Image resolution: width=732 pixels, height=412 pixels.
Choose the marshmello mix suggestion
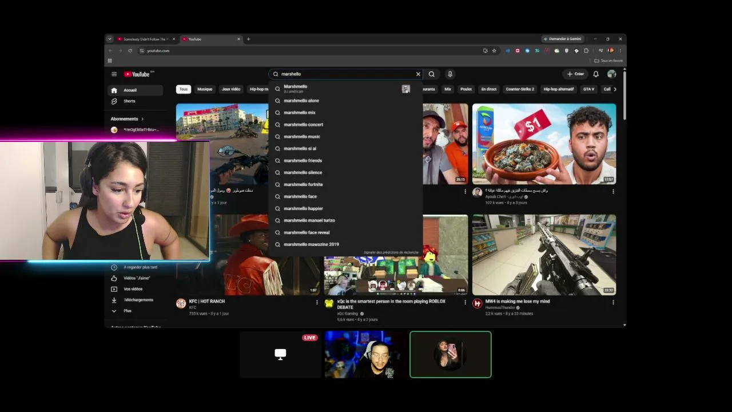[344, 113]
